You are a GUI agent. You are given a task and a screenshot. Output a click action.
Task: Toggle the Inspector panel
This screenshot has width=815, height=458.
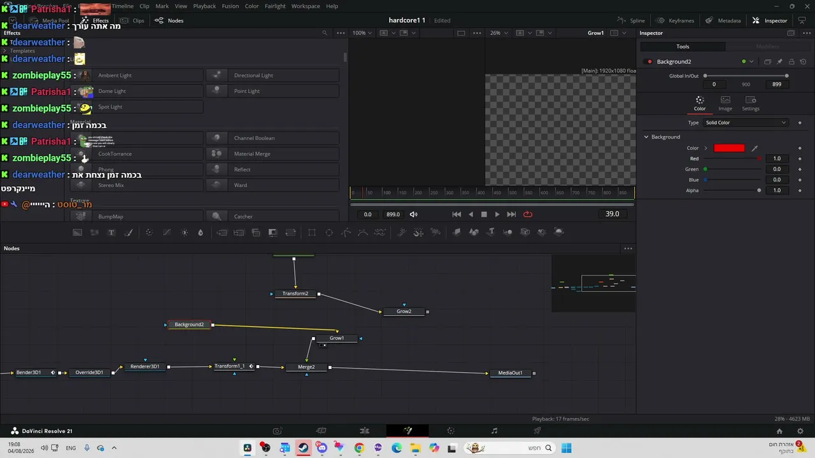(x=770, y=20)
